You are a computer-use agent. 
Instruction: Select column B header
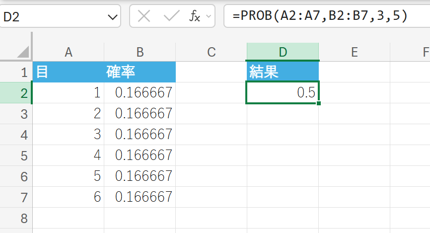tap(140, 52)
